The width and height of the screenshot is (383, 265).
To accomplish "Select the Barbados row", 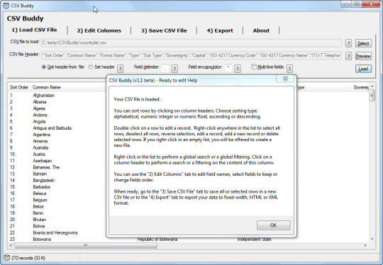I will pos(42,187).
